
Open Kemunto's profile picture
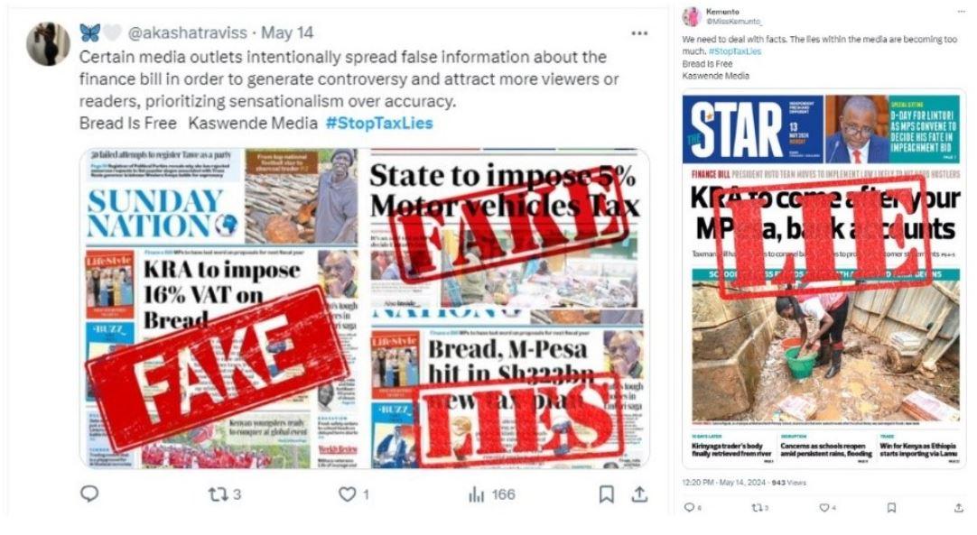(692, 17)
